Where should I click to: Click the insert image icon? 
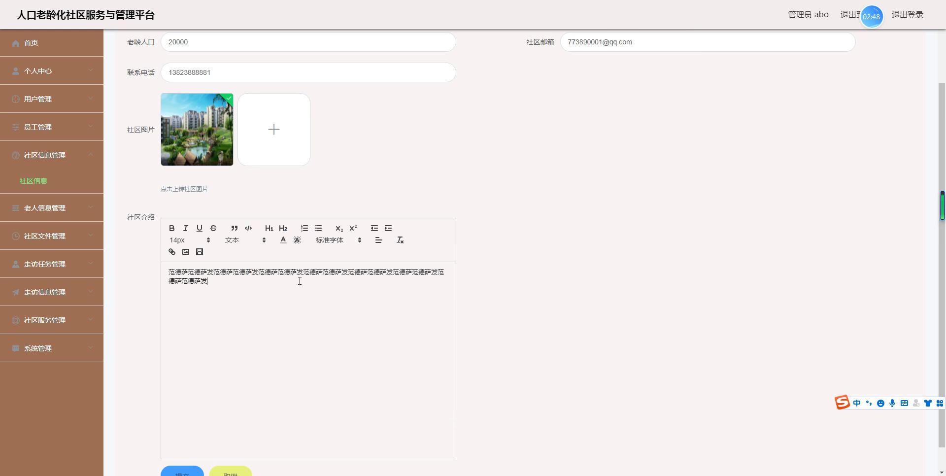[186, 252]
